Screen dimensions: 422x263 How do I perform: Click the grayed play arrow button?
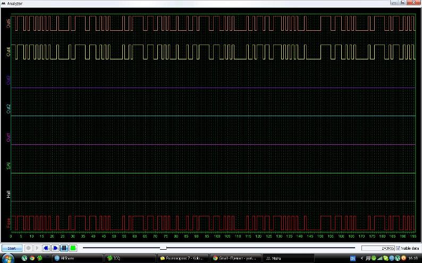point(37,248)
